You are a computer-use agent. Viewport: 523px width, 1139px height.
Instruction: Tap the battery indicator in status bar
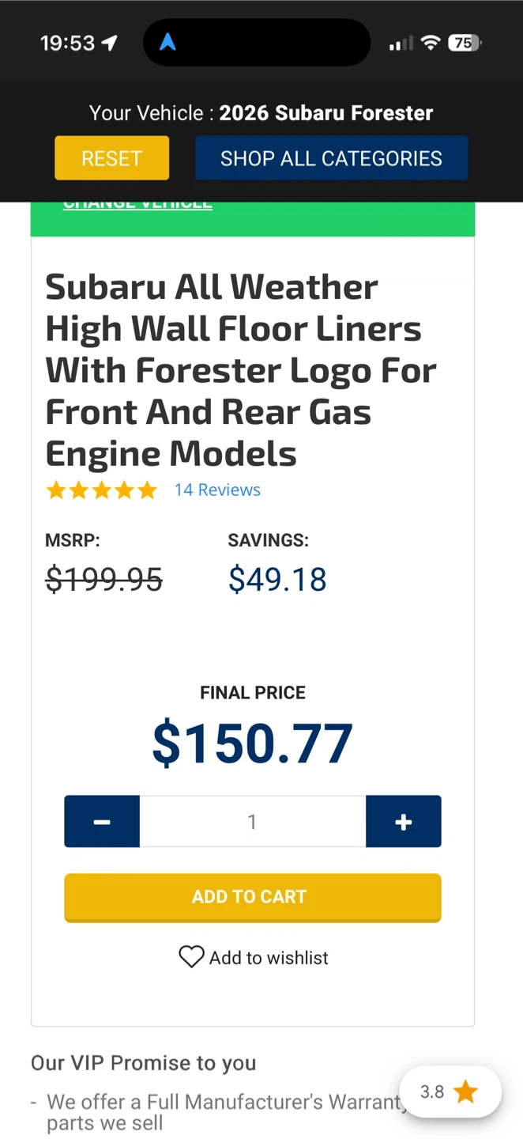pos(465,44)
